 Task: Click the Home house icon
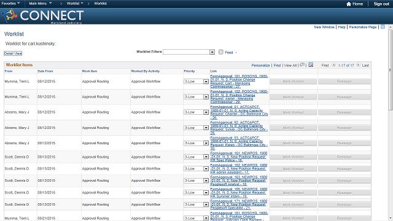point(348,4)
